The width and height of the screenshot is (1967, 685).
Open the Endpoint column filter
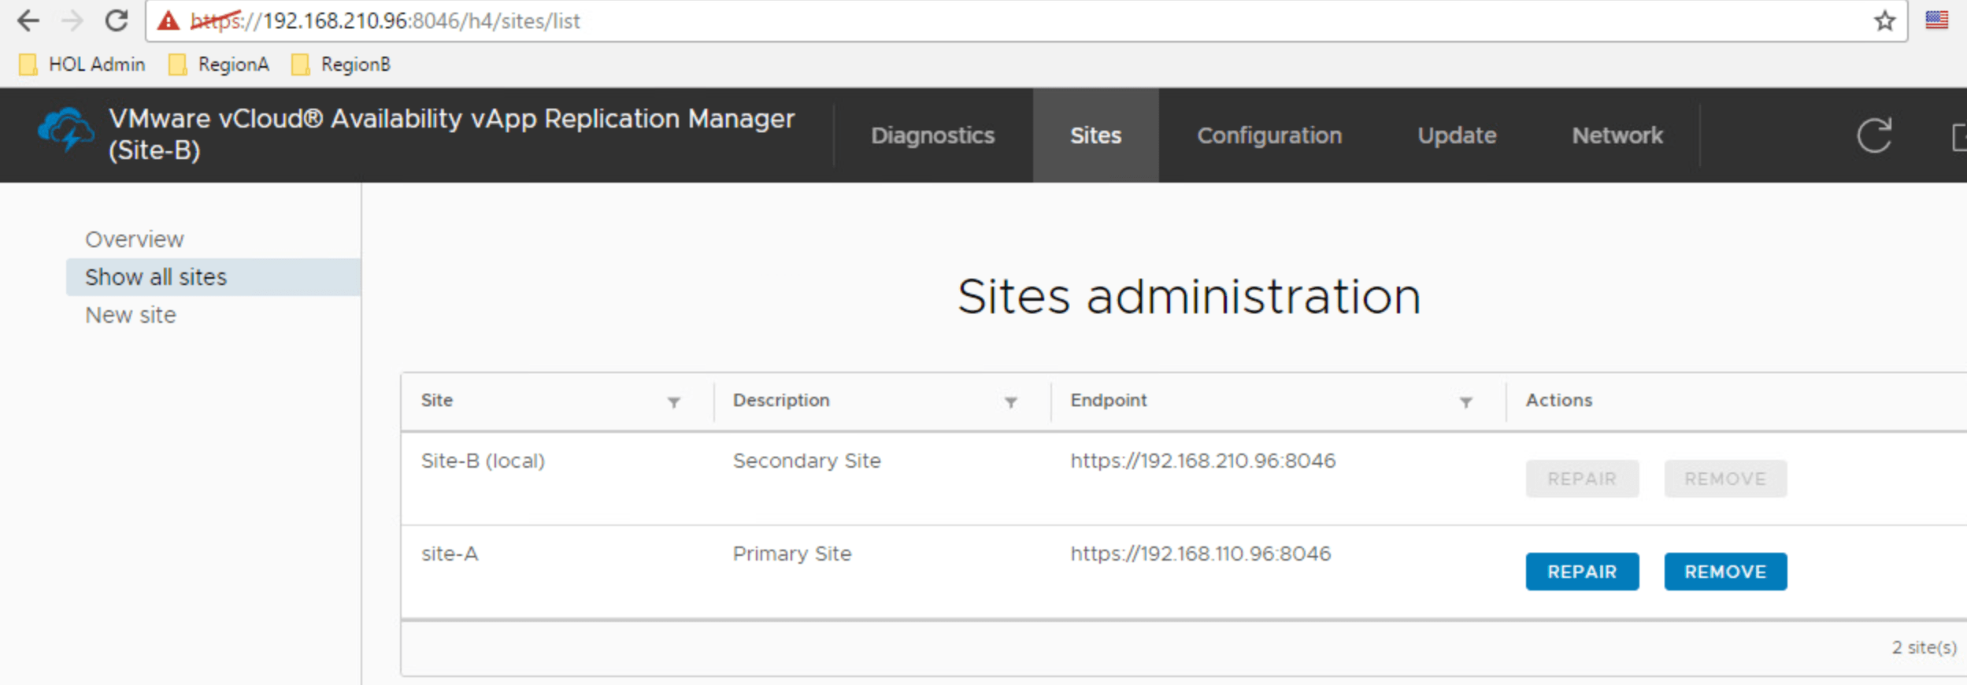[x=1465, y=402]
